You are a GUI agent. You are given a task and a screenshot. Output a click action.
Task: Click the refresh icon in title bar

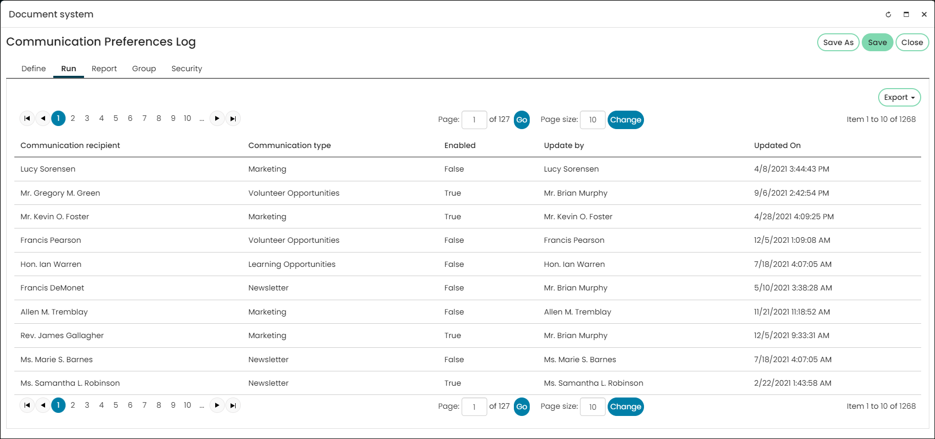(888, 14)
